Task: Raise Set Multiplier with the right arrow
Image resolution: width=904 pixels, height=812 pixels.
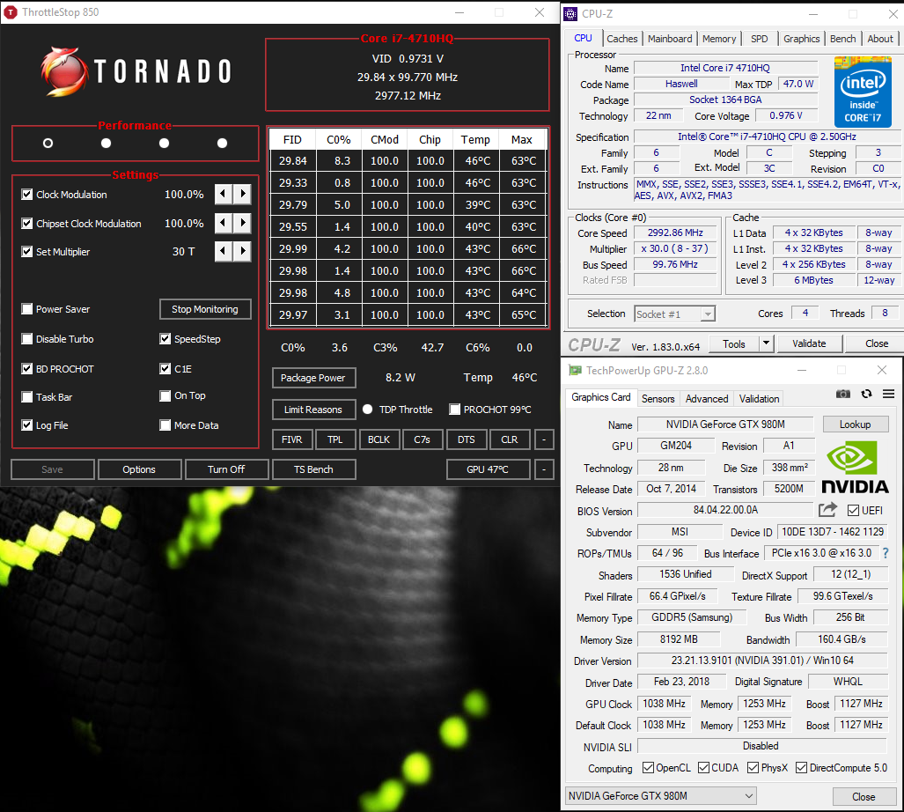Action: click(x=243, y=251)
